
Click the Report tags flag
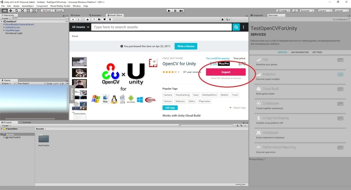pos(230,108)
